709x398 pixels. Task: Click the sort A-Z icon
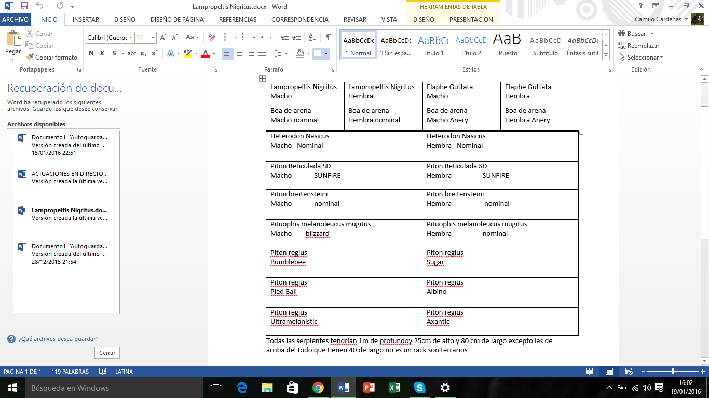(312, 37)
